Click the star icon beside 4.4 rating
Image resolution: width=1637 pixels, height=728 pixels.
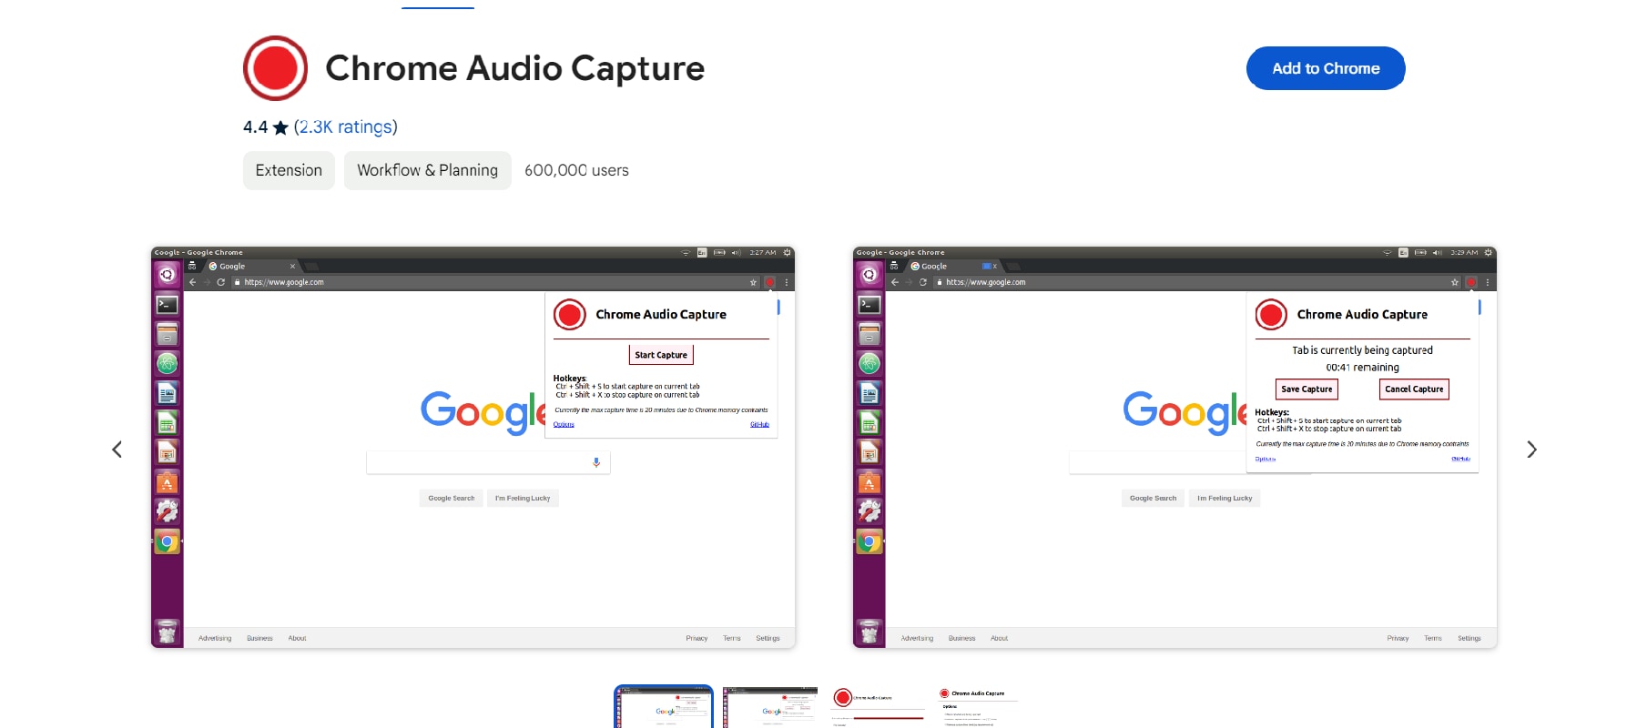(x=280, y=127)
